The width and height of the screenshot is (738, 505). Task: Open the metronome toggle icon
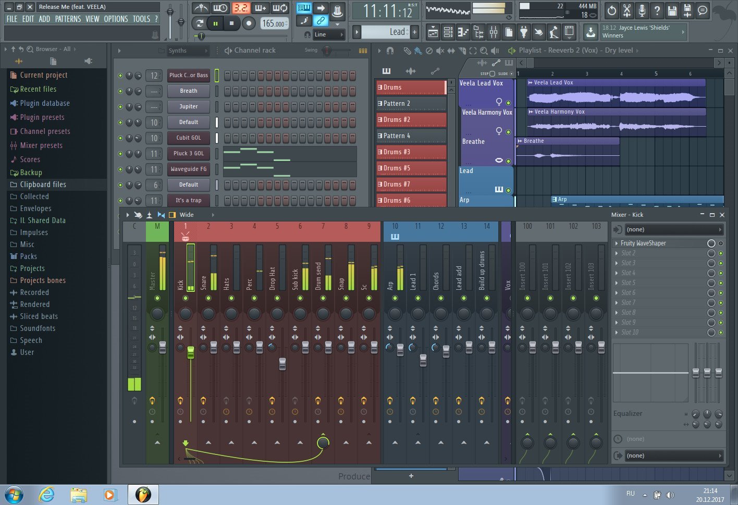tap(201, 8)
